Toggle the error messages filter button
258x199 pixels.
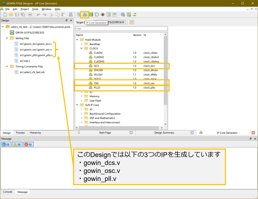(28, 144)
